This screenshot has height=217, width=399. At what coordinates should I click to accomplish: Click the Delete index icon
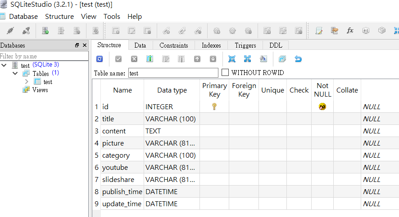(198, 31)
